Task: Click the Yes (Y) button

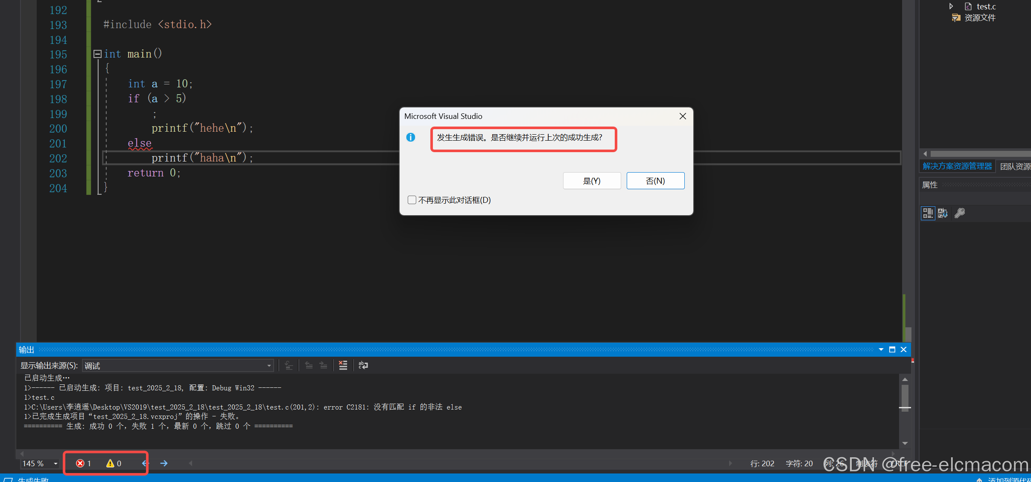Action: (592, 181)
